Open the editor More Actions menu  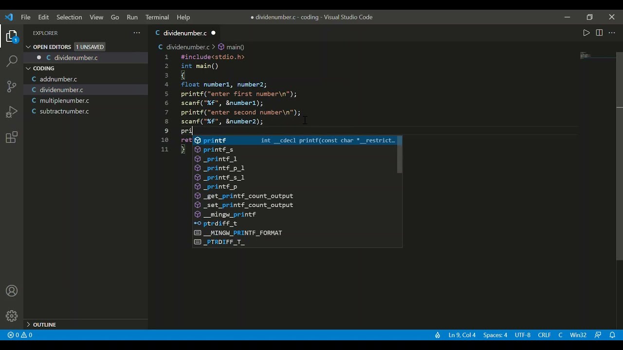(612, 33)
